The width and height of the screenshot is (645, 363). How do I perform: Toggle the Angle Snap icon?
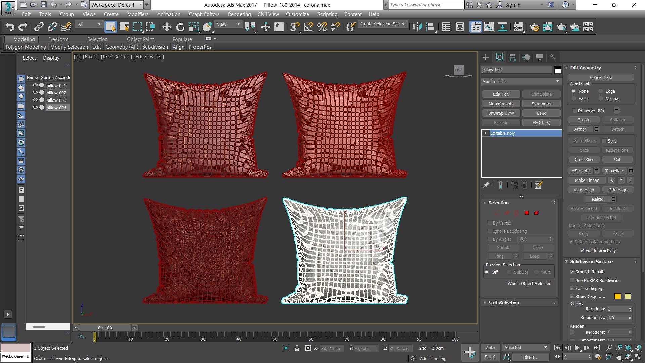click(x=308, y=27)
